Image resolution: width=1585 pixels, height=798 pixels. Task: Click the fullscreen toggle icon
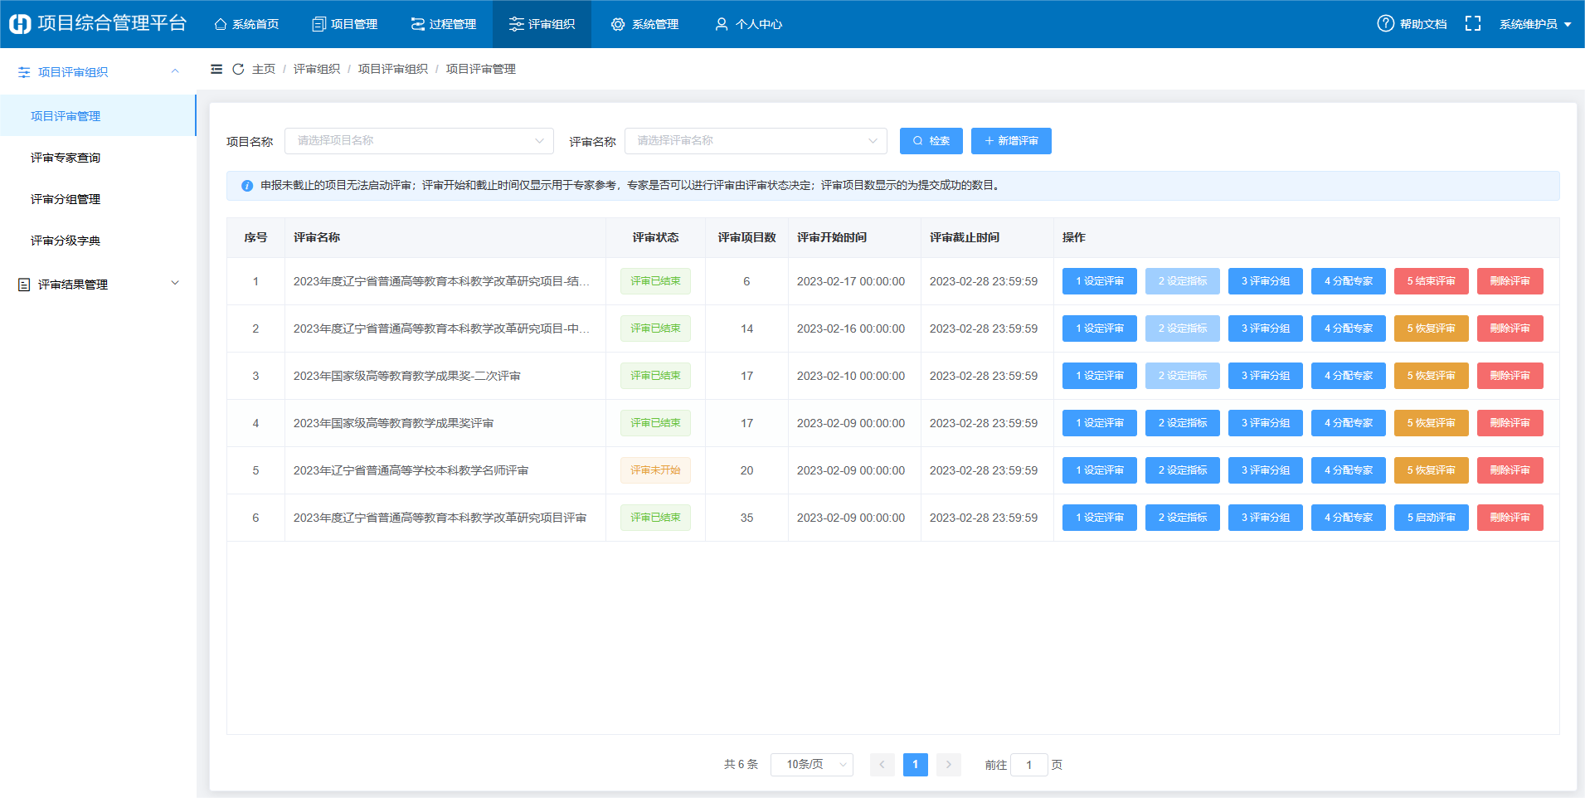(x=1472, y=24)
